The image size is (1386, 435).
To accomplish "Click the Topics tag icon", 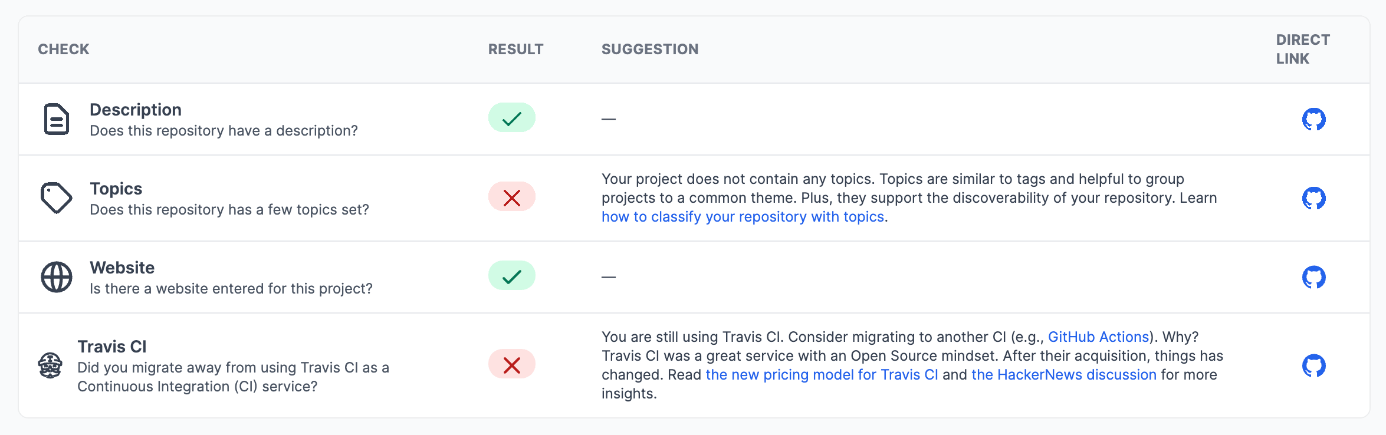I will click(55, 198).
